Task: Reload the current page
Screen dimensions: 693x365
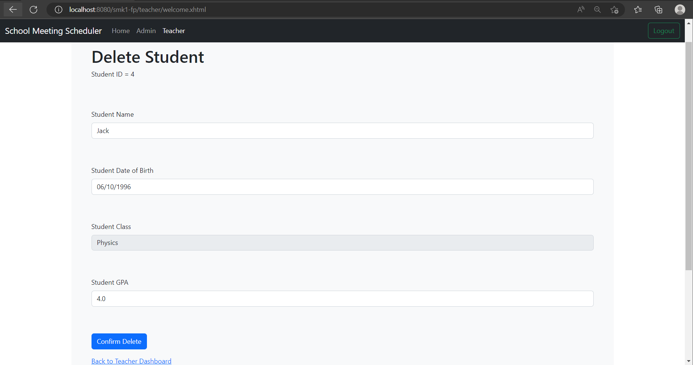Action: (33, 9)
